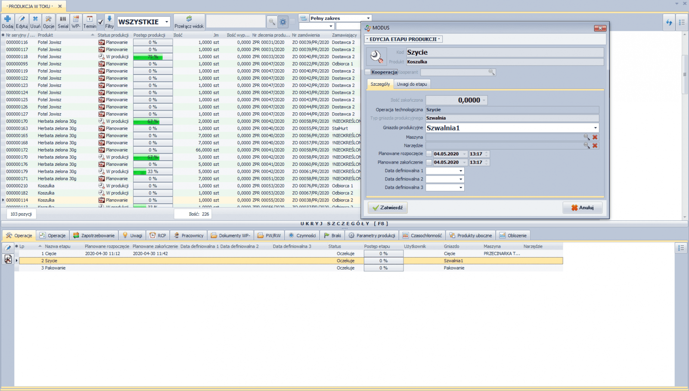
Task: Tick the Planowane rozpoczęcie checkbox
Action: tap(429, 154)
